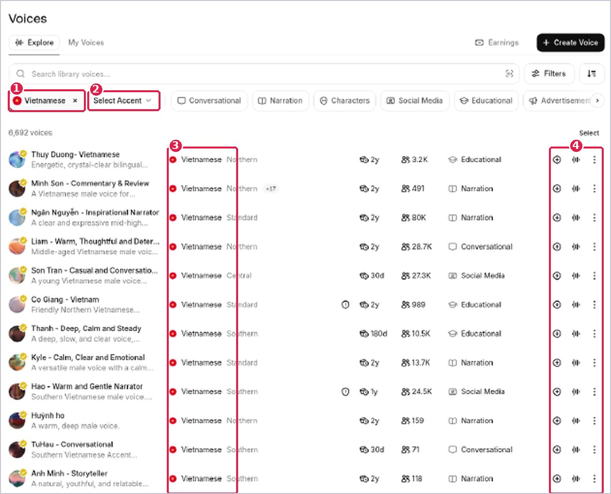Toggle the Educational category filter chip
The height and width of the screenshot is (494, 611).
(x=486, y=101)
